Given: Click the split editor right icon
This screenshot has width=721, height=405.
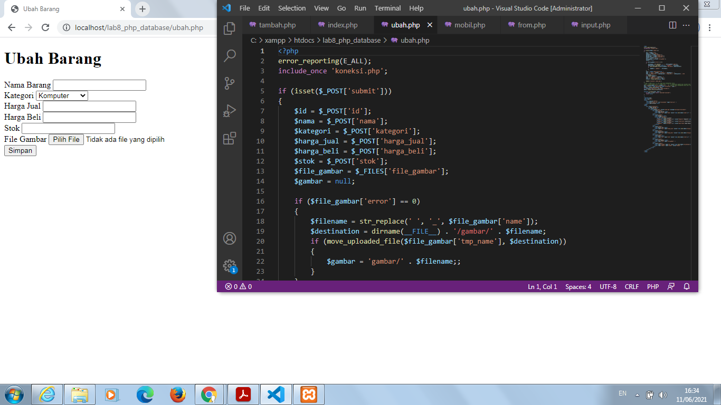Looking at the screenshot, I should (x=672, y=25).
